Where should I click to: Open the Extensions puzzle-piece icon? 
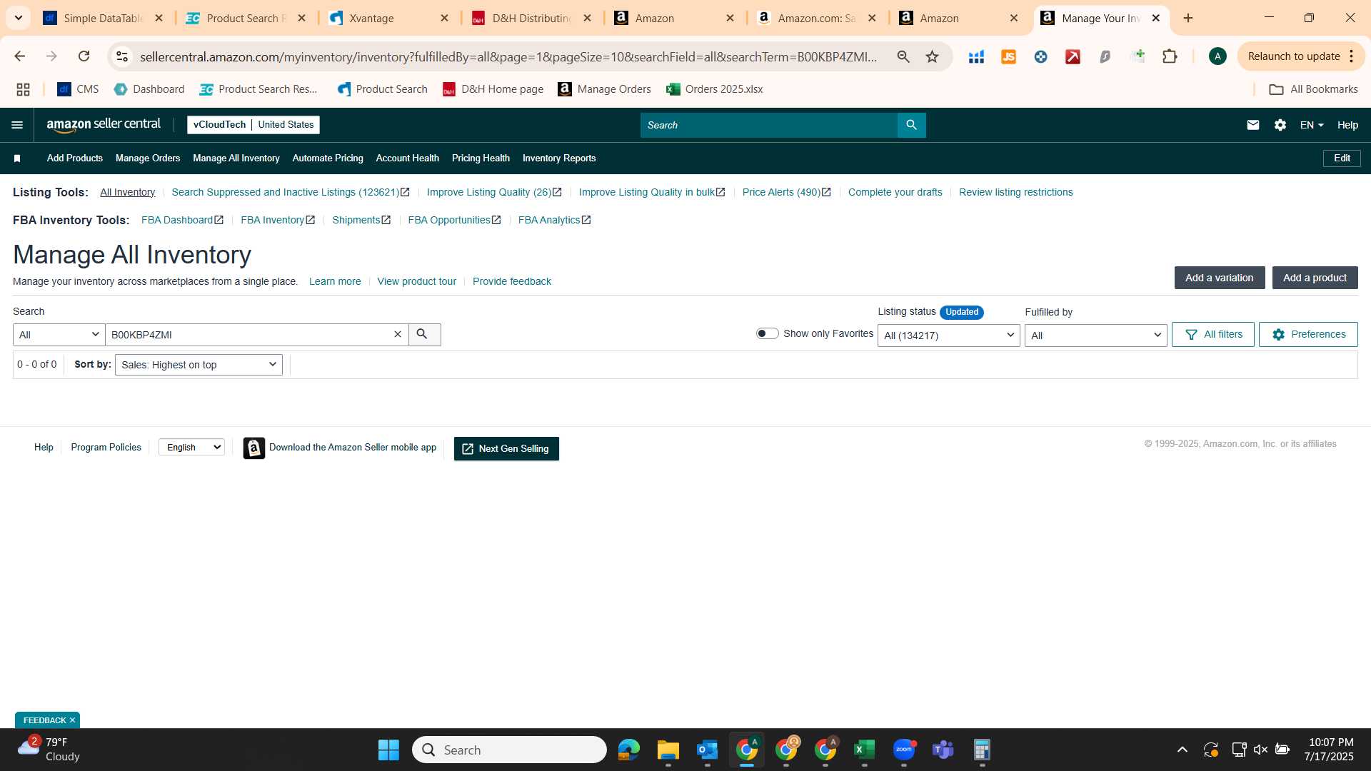click(1170, 56)
